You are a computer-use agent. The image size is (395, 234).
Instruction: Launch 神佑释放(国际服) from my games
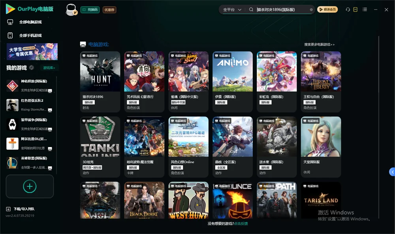pos(30,86)
